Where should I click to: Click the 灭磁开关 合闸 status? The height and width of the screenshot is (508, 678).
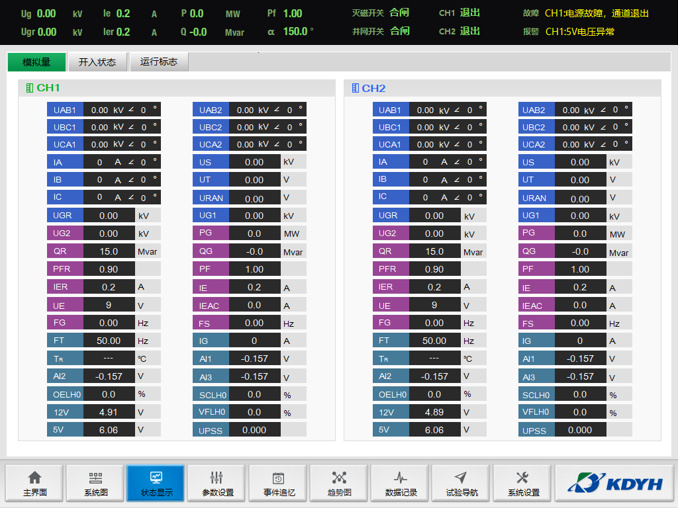point(399,13)
